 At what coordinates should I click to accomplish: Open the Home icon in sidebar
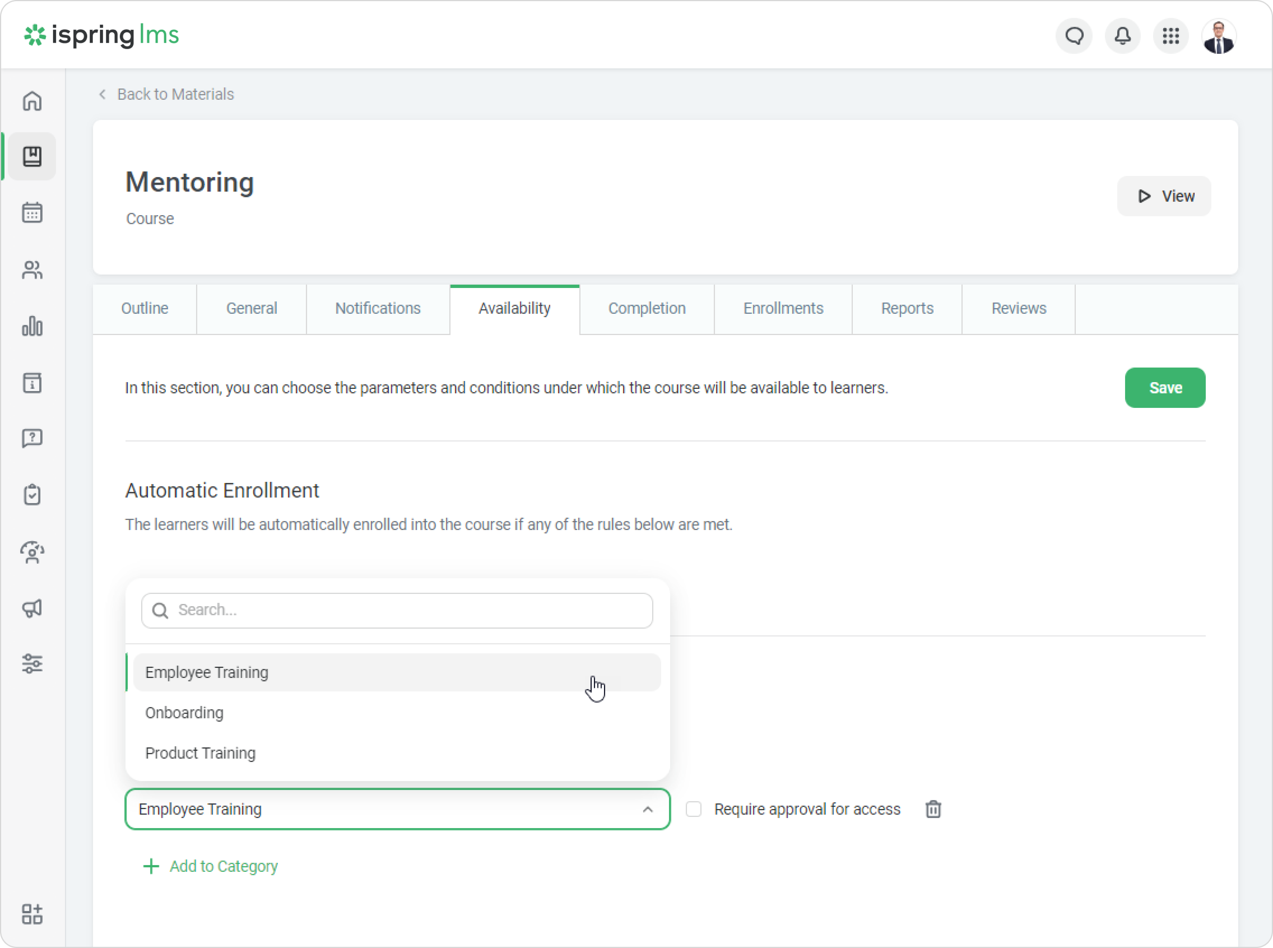pyautogui.click(x=32, y=101)
